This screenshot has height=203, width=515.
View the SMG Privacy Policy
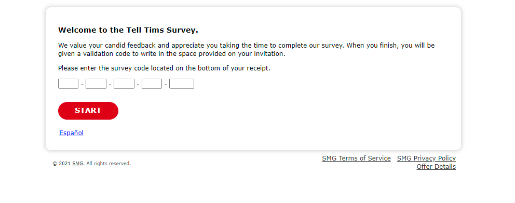point(426,158)
